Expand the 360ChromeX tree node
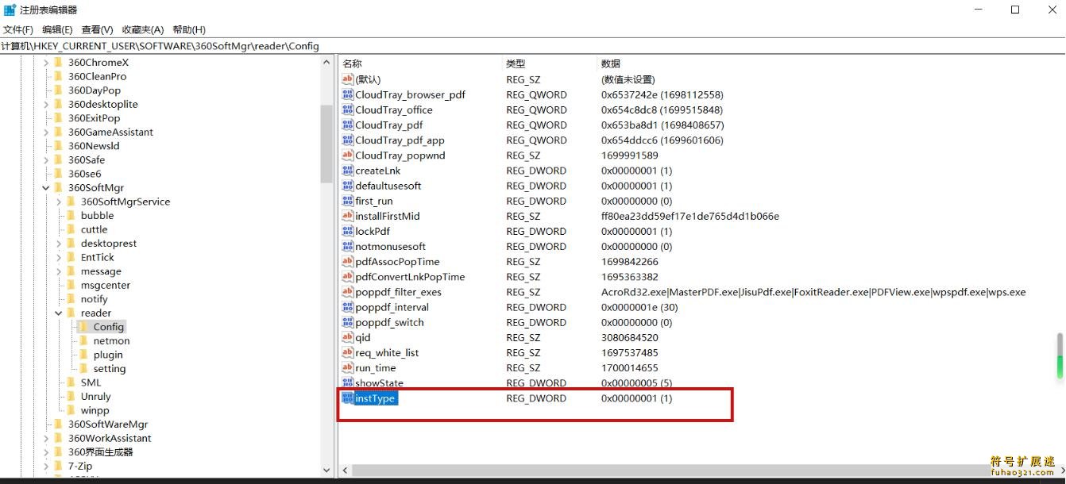This screenshot has width=1066, height=484. (45, 63)
